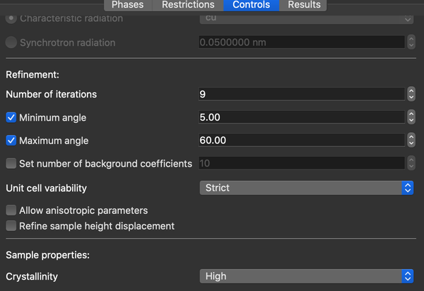The width and height of the screenshot is (424, 291).
Task: Open the characteristic radiation element dropdown
Action: [306, 18]
